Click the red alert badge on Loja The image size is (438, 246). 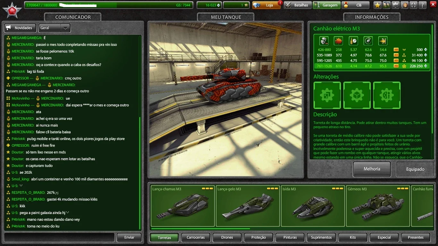point(280,3)
